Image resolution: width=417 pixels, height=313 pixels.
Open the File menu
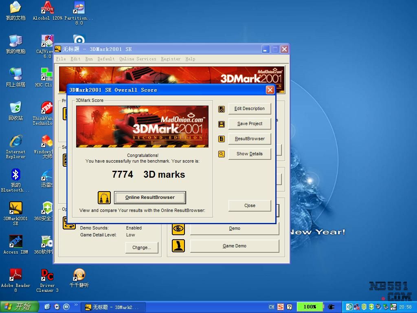[61, 59]
